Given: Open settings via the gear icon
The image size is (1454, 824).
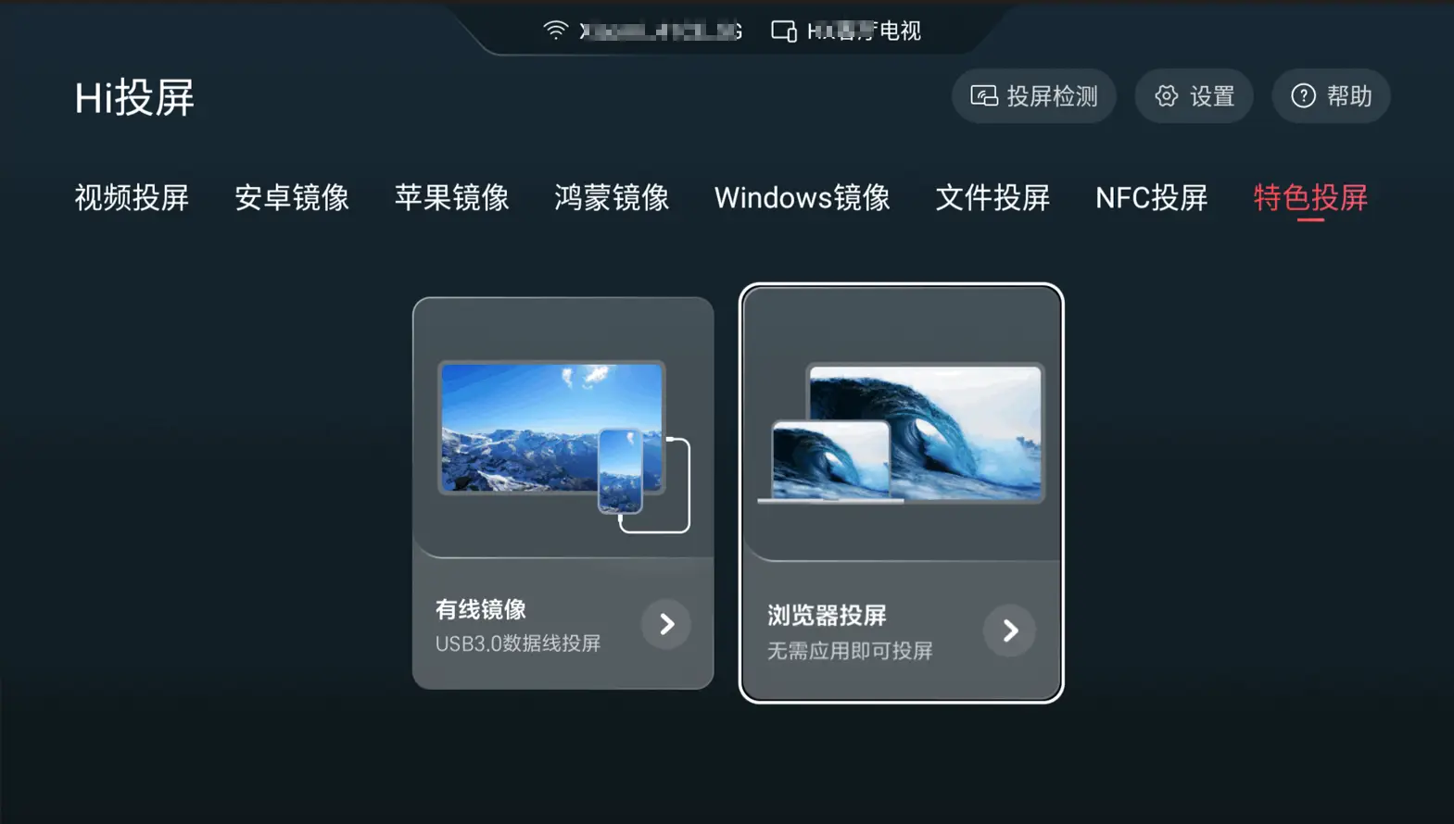Looking at the screenshot, I should coord(1167,95).
